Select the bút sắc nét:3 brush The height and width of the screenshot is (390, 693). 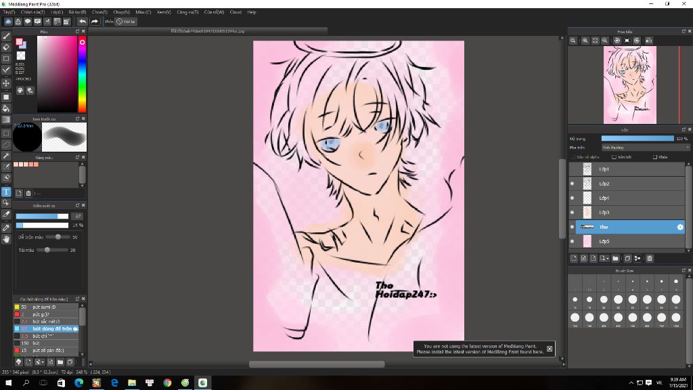[x=46, y=322]
